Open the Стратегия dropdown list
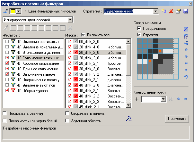Image resolution: width=194 pixels, height=142 pixels. [x=156, y=11]
